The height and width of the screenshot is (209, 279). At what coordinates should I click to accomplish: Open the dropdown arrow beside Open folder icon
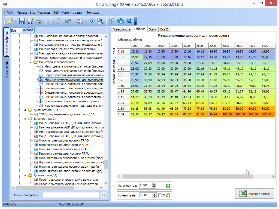(x=16, y=21)
